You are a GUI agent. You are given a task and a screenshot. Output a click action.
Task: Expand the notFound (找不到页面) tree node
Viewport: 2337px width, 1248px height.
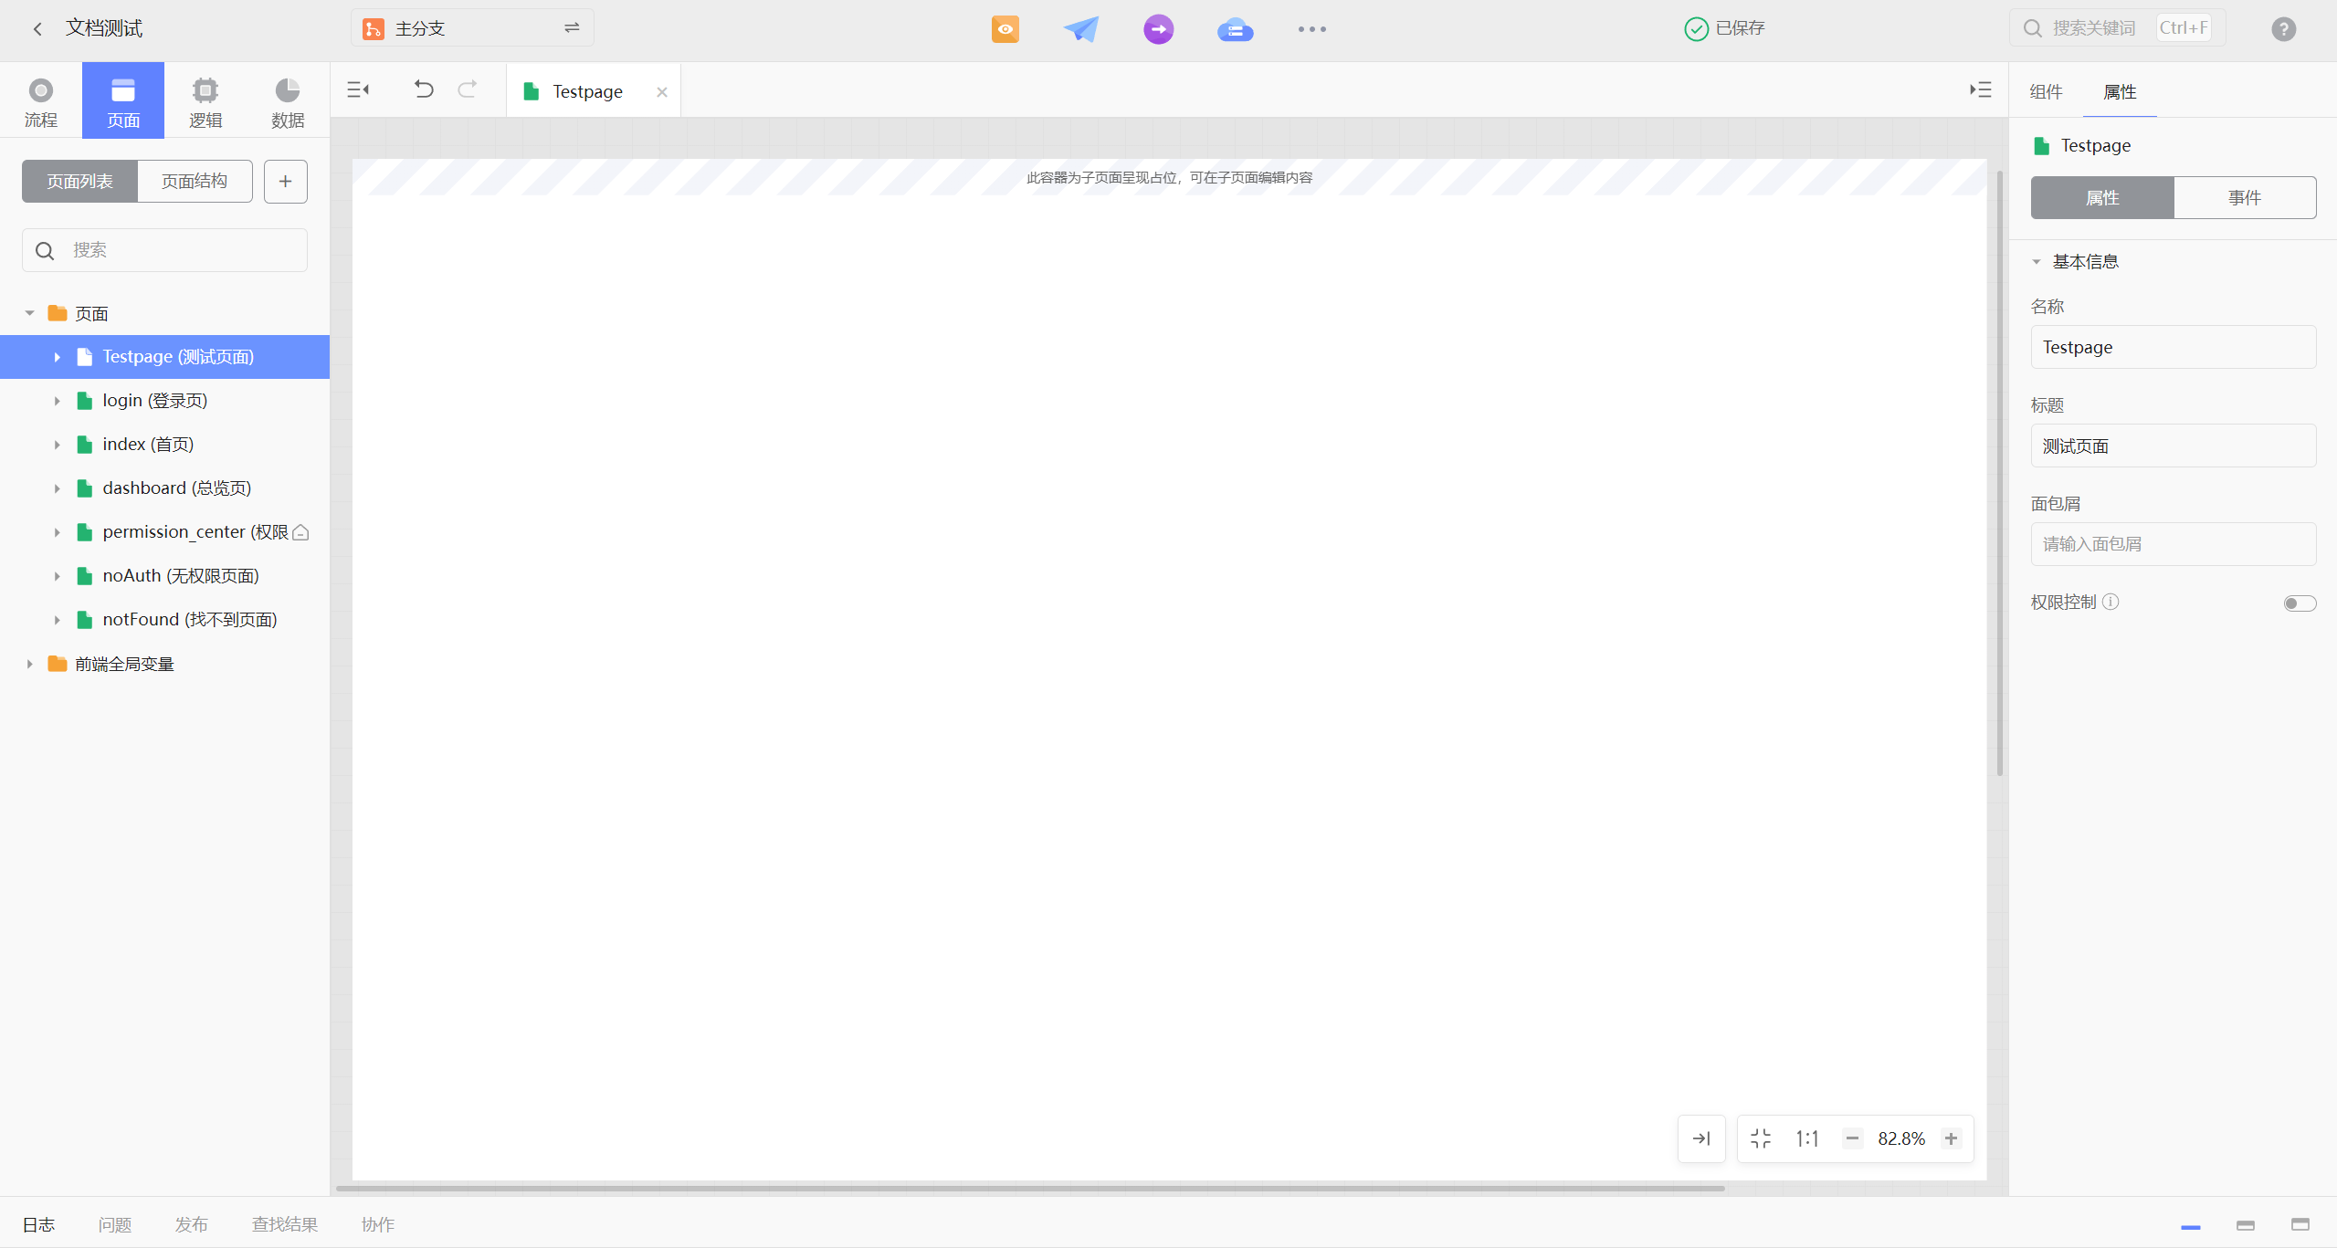point(57,620)
